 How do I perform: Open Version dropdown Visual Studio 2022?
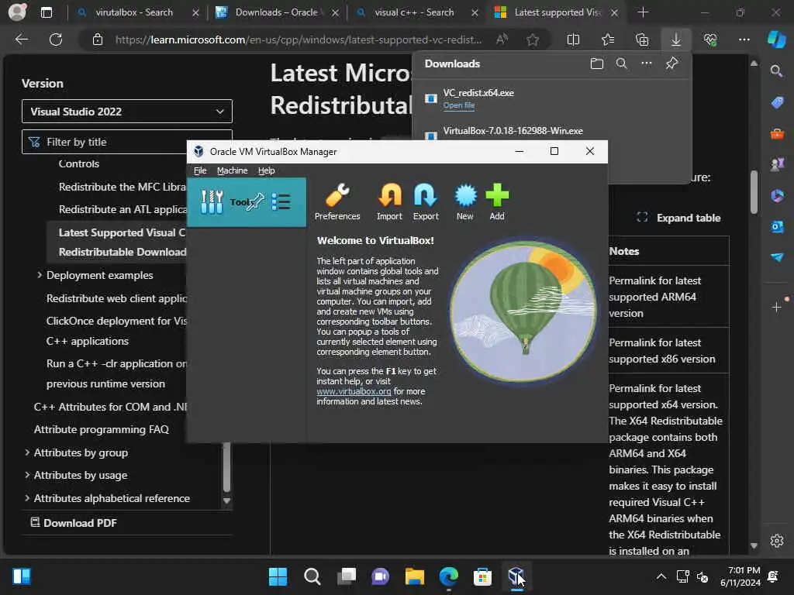[127, 112]
